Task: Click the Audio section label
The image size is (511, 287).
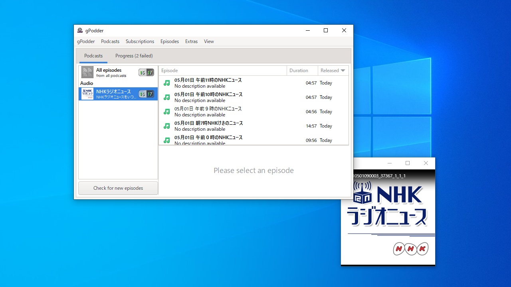Action: coord(87,83)
